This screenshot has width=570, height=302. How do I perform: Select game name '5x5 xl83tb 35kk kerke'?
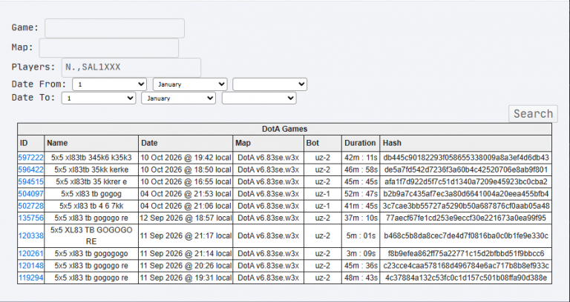91,170
